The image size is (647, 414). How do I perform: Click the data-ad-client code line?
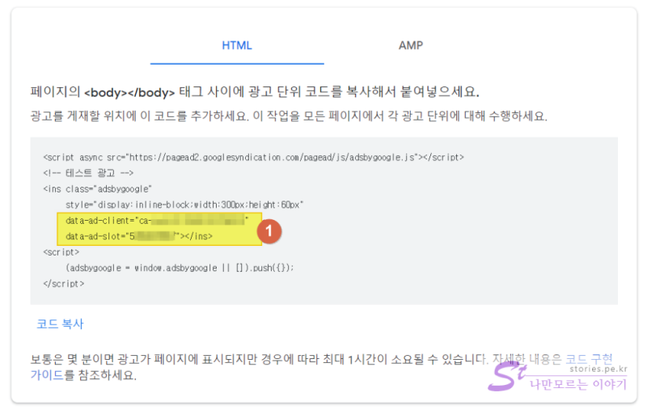coord(157,221)
